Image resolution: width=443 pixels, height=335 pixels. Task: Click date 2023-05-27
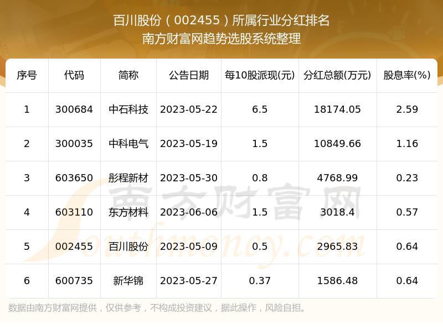[189, 281]
